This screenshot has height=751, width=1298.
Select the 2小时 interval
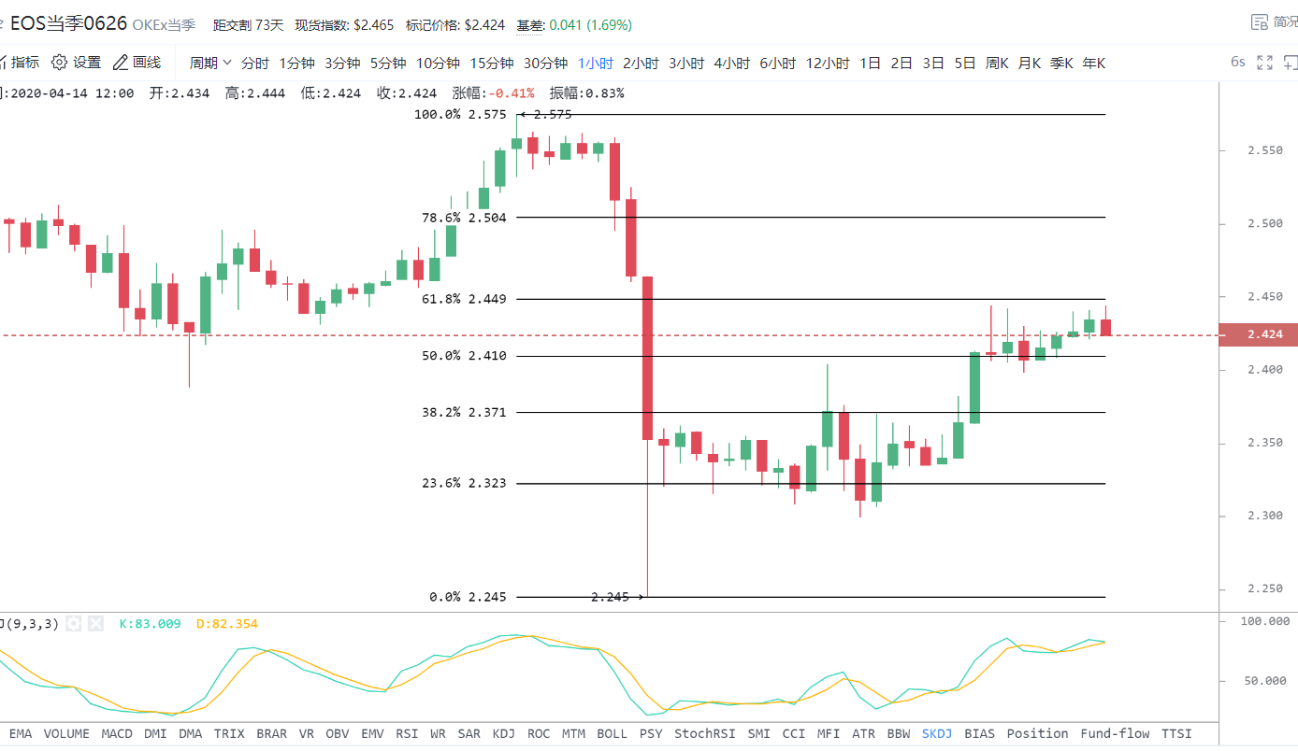click(x=641, y=64)
